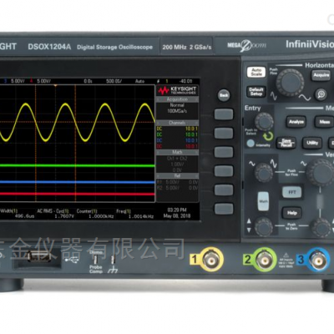Touch the green channel 2 BNC connector

click(x=265, y=260)
